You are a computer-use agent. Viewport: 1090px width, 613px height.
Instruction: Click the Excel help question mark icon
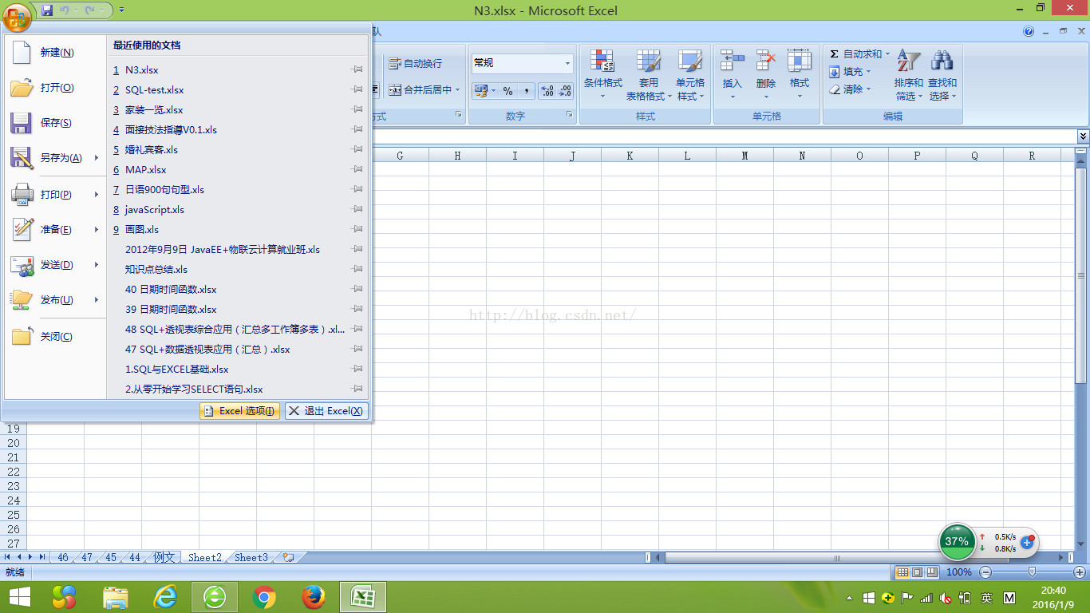point(1029,32)
